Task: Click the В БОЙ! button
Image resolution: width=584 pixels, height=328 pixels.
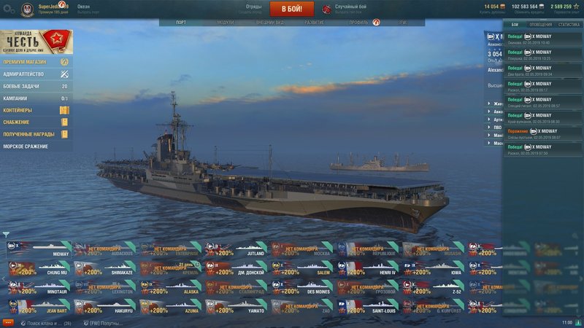Action: (292, 9)
